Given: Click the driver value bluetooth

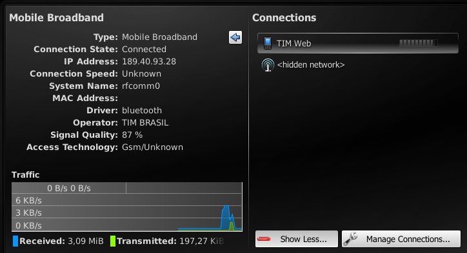Looking at the screenshot, I should coord(142,110).
